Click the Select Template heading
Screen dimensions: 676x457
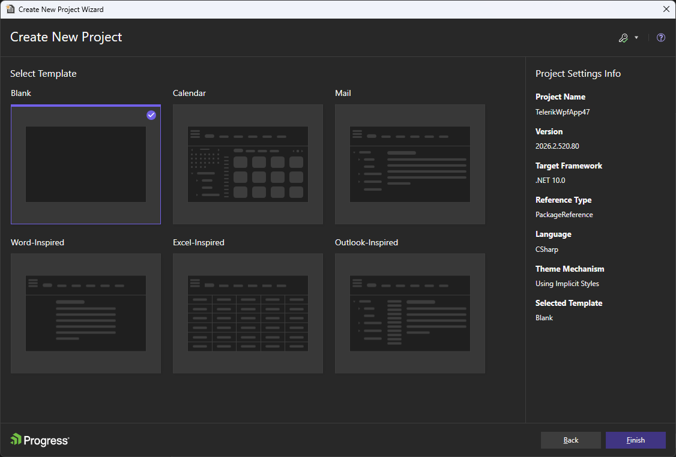[43, 74]
